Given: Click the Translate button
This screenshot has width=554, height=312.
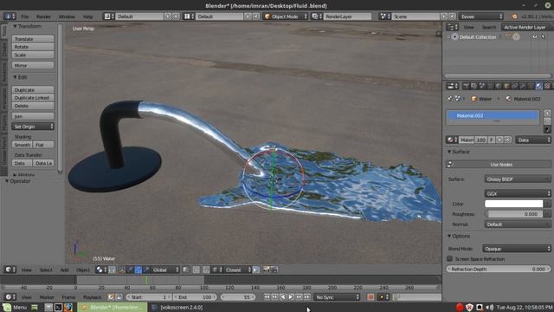Looking at the screenshot, I should (x=33, y=38).
